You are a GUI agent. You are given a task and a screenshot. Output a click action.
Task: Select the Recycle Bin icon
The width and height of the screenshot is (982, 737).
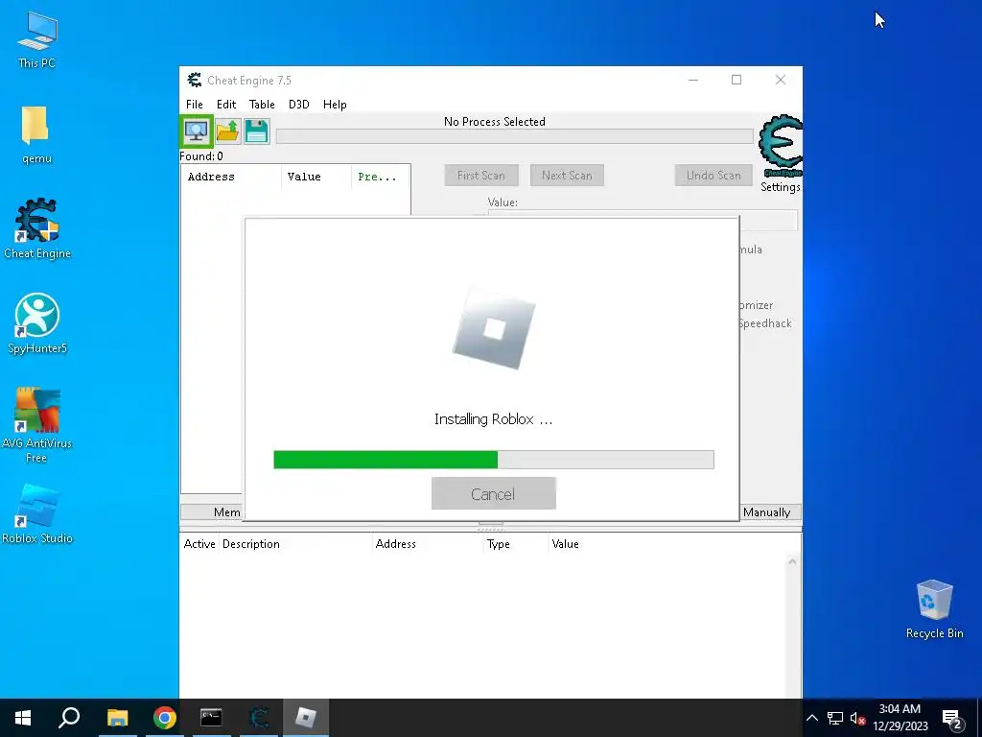[934, 609]
